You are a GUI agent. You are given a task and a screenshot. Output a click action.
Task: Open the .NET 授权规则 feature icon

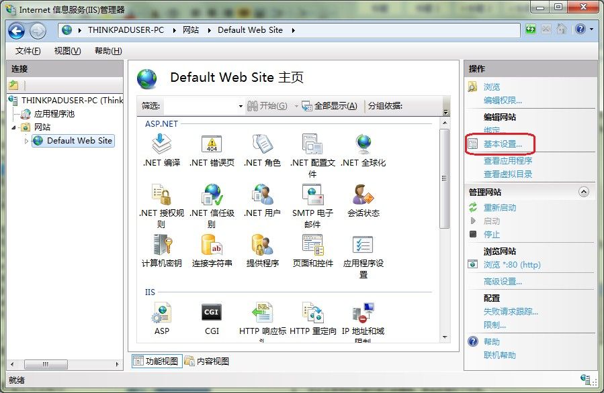pos(161,194)
